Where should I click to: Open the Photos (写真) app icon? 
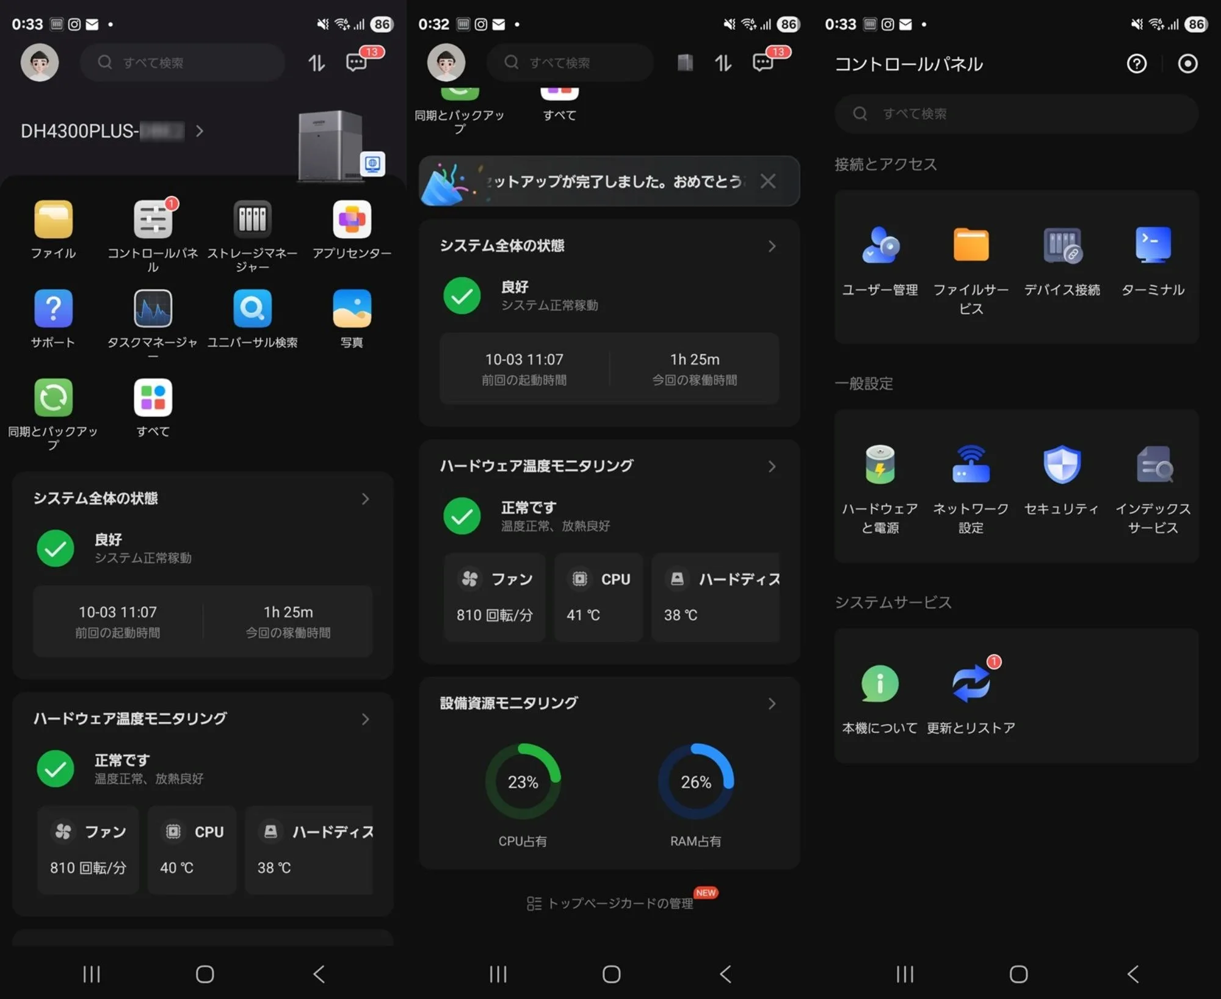(x=352, y=309)
